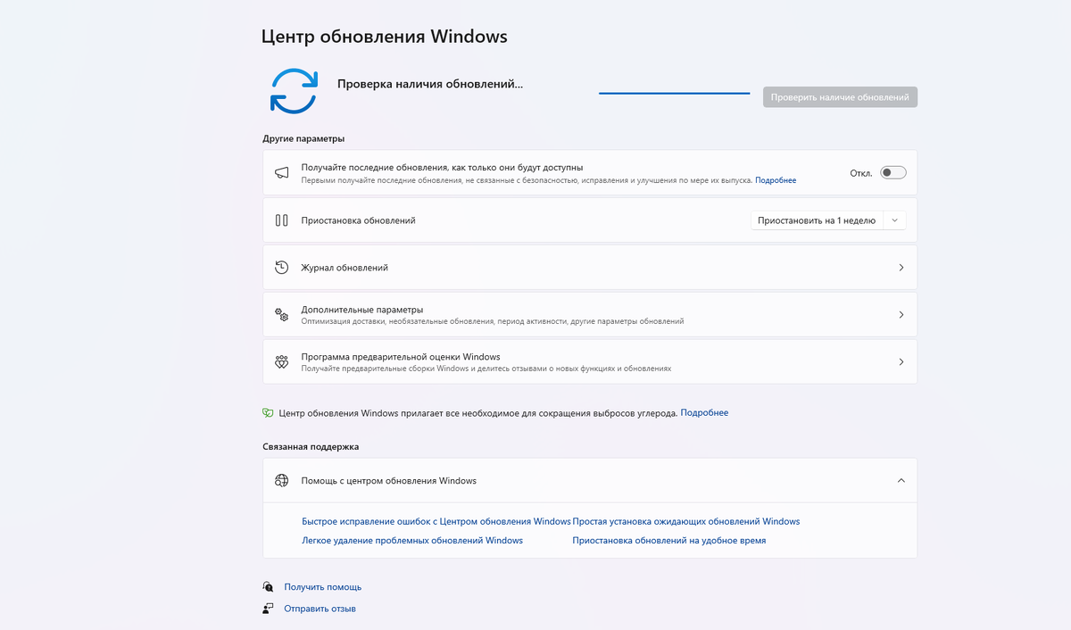1071x630 pixels.
Task: Open the pause duration dropdown arrow
Action: click(x=894, y=220)
